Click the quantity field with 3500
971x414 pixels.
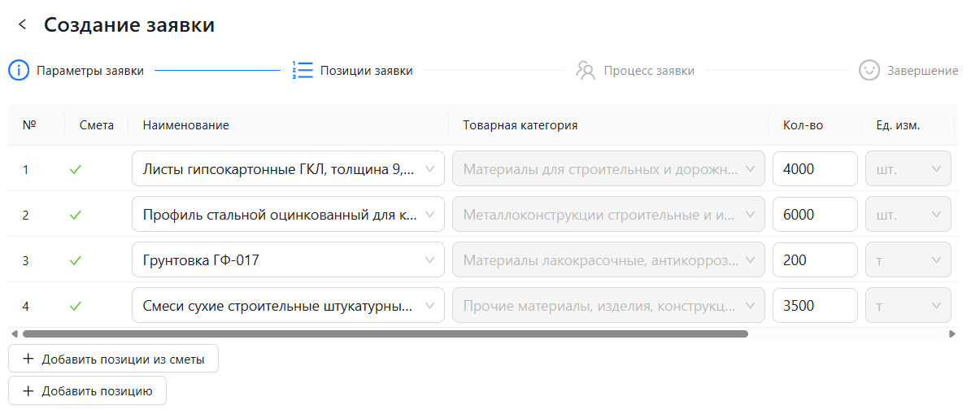click(x=815, y=306)
